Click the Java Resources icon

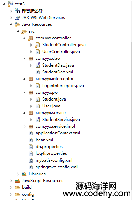17,24
